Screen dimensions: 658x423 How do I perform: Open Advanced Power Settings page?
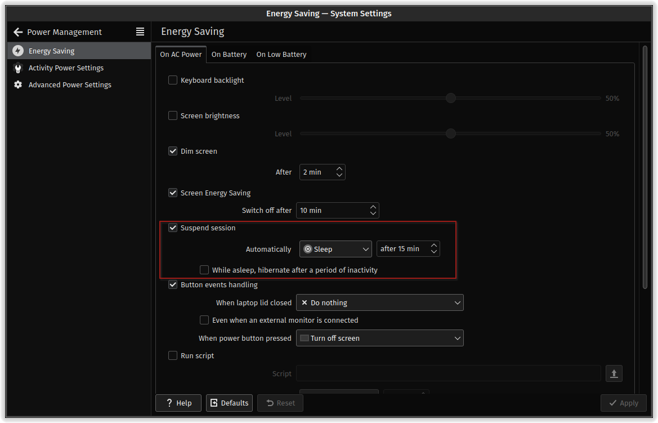79,85
